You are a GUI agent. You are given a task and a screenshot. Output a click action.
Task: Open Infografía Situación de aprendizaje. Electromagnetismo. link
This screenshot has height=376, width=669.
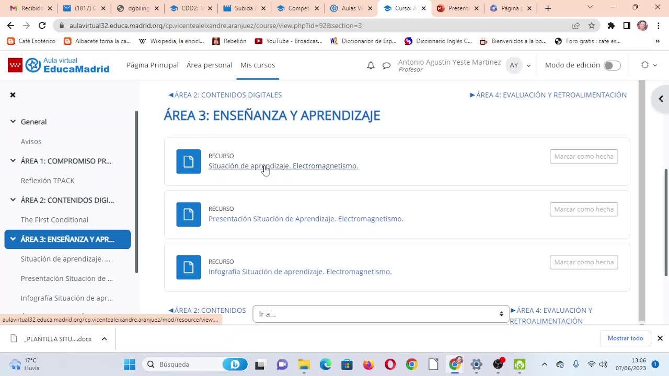click(x=300, y=272)
